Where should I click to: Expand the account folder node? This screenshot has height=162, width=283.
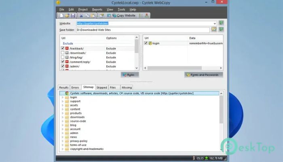(x=63, y=129)
